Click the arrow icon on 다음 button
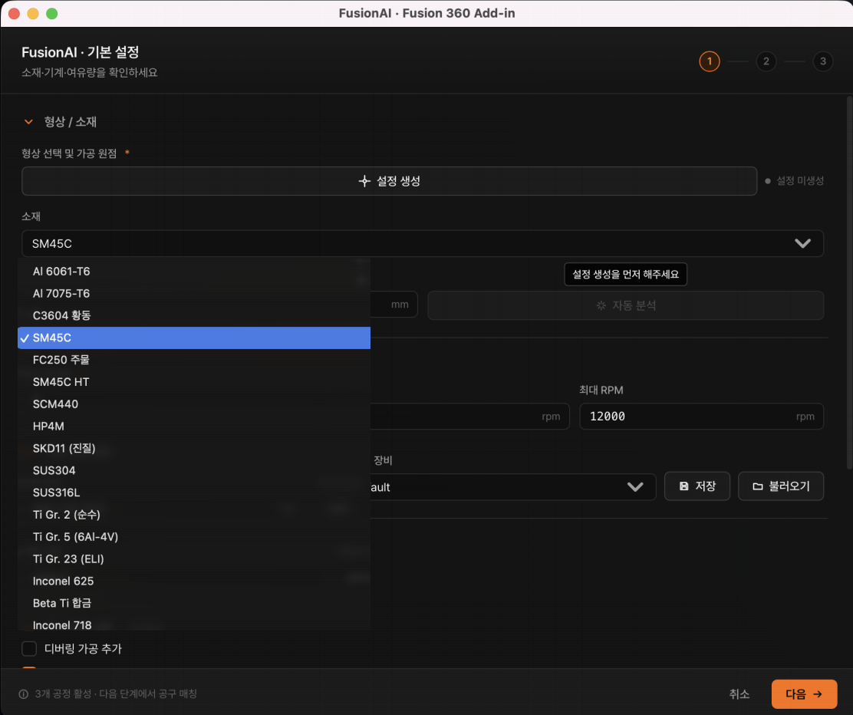 click(817, 694)
